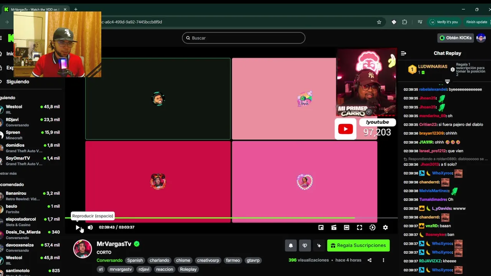Click Regala Suscripciones button
491x276 pixels.
point(358,245)
